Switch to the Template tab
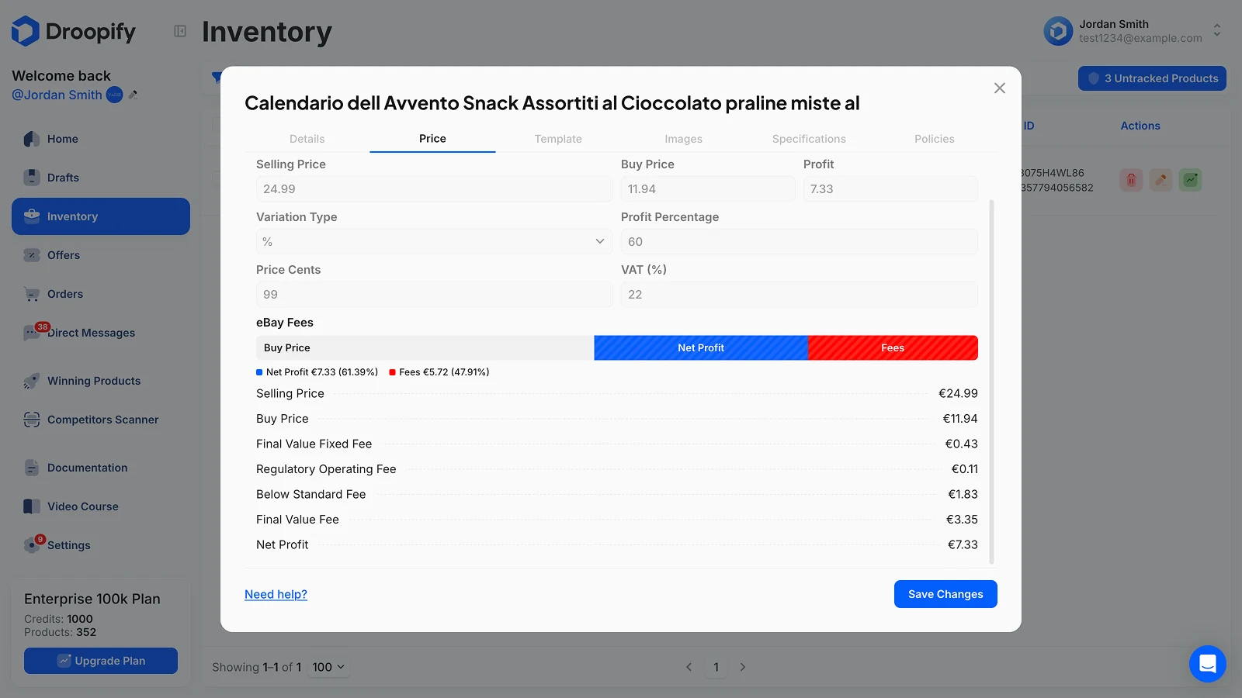The width and height of the screenshot is (1242, 698). 558,139
